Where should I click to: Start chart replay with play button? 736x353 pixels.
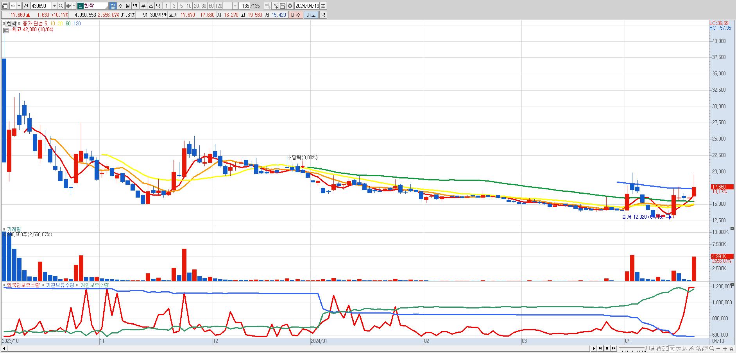[x=594, y=348]
